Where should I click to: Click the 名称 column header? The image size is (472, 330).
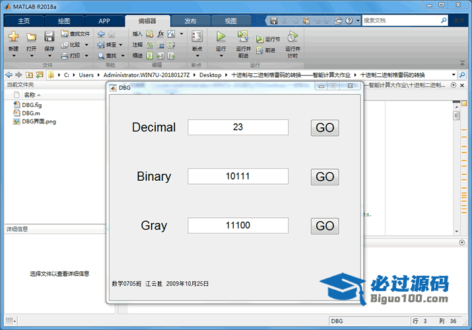pyautogui.click(x=30, y=95)
